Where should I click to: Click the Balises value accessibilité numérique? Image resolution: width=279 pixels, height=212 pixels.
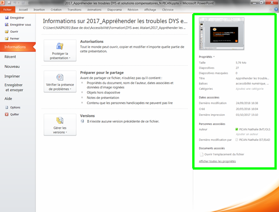click(x=252, y=84)
